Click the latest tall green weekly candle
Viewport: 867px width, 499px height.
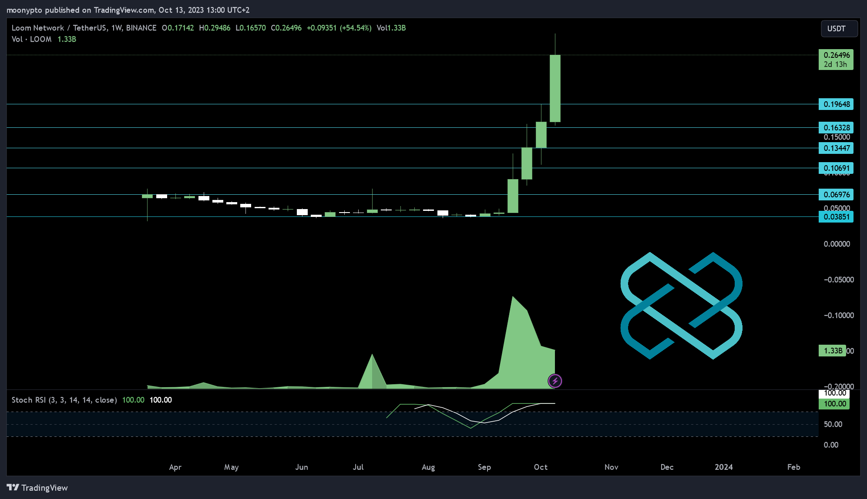tap(555, 88)
